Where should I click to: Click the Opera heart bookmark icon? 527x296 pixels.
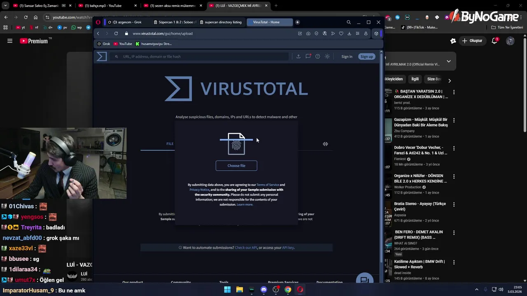pos(341,33)
